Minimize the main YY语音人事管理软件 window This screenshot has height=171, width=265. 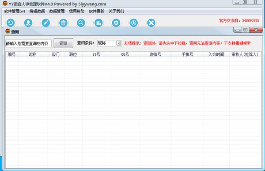coord(237,2)
